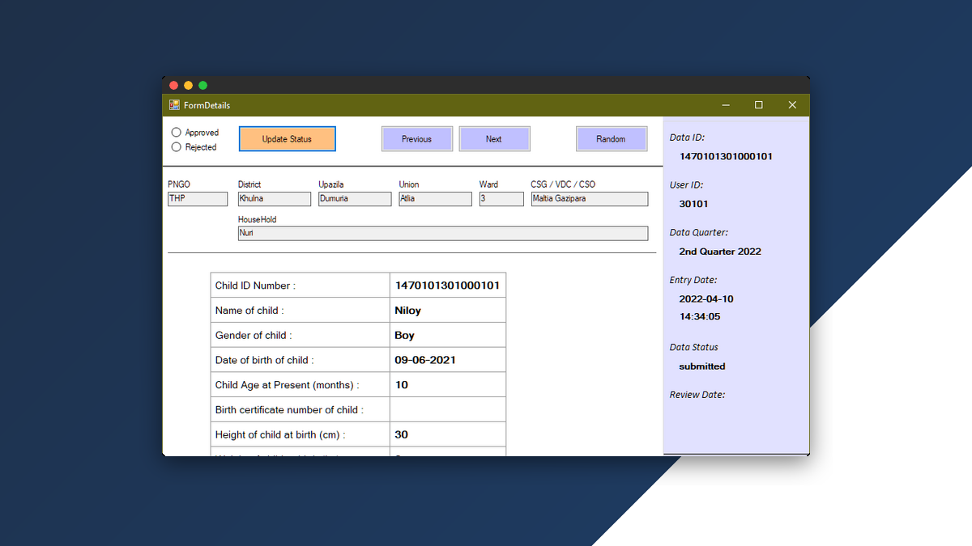972x546 pixels.
Task: Select the Approved radio button
Action: click(176, 132)
